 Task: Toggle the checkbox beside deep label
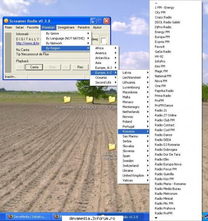point(103,41)
